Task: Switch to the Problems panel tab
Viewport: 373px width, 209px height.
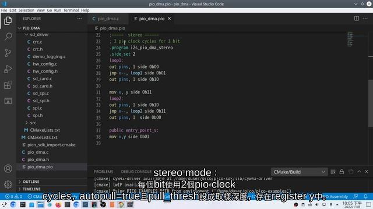Action: pyautogui.click(x=104, y=172)
